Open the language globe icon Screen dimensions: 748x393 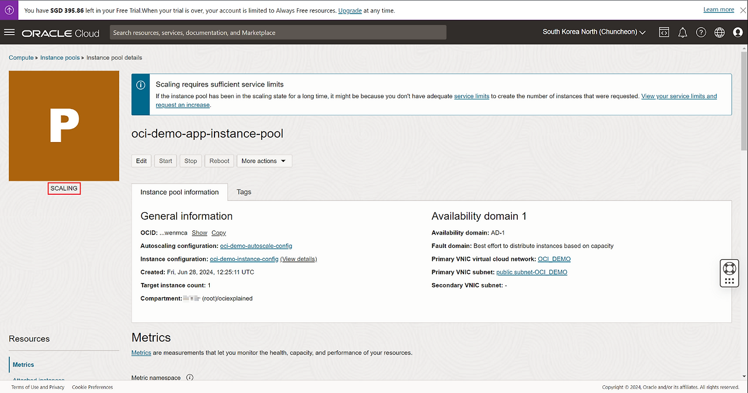pyautogui.click(x=719, y=33)
